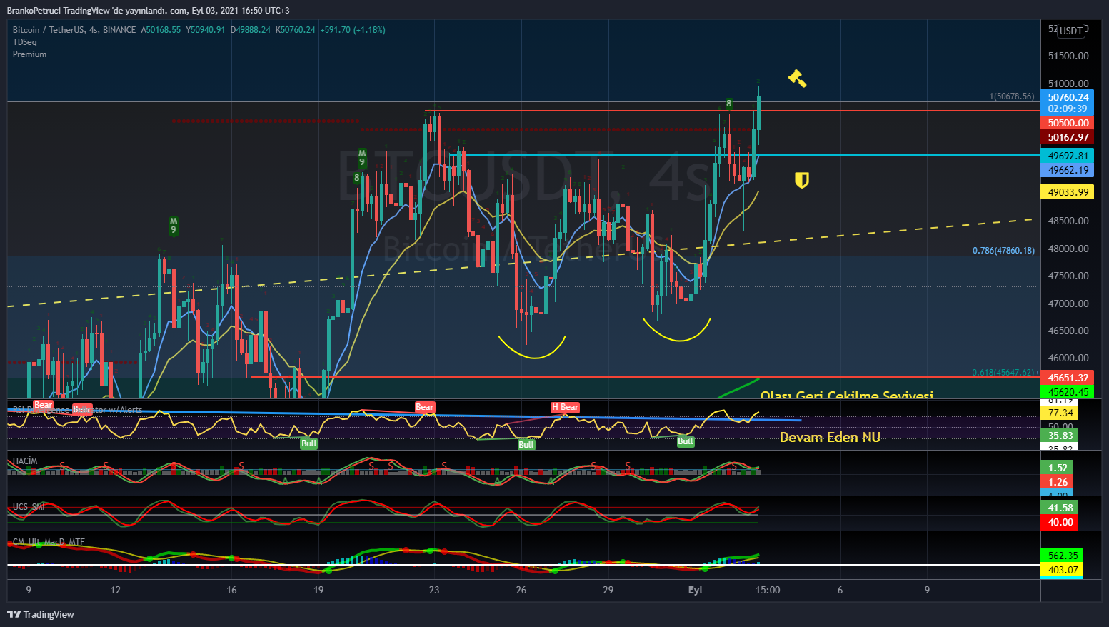1109x627 pixels.
Task: Click the 12 date on time axis
Action: pyautogui.click(x=116, y=590)
